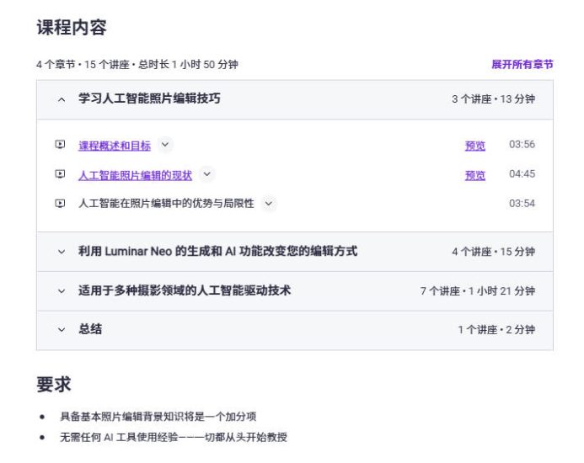Expand the 总结 section chevron
Screen dimensions: 584x463
[x=61, y=330]
